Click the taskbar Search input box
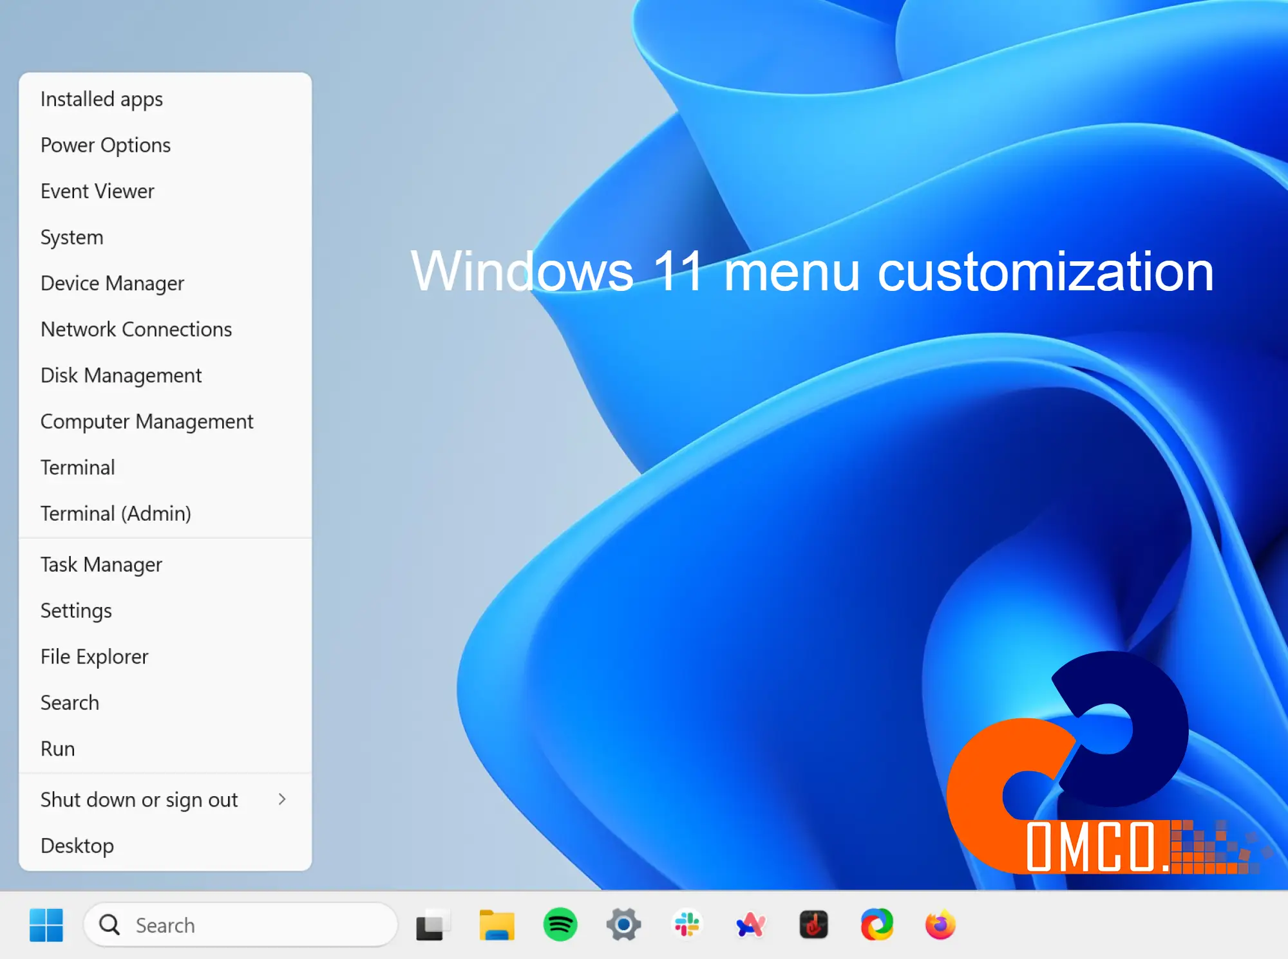 [x=240, y=925]
